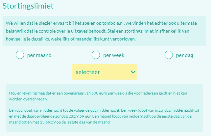Click the 'per maand' label text
This screenshot has height=136, width=211.
coord(39,55)
